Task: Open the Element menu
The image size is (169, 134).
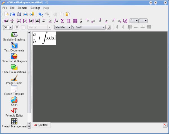Action: pyautogui.click(x=23, y=8)
